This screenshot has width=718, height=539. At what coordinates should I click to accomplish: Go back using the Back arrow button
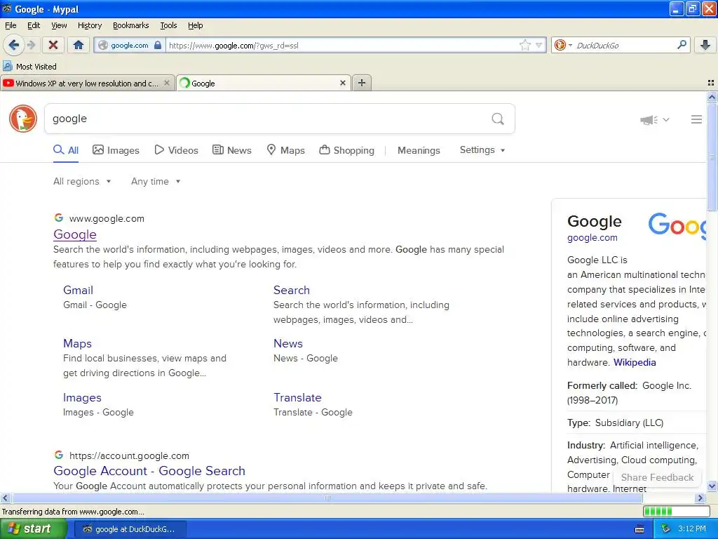click(14, 45)
